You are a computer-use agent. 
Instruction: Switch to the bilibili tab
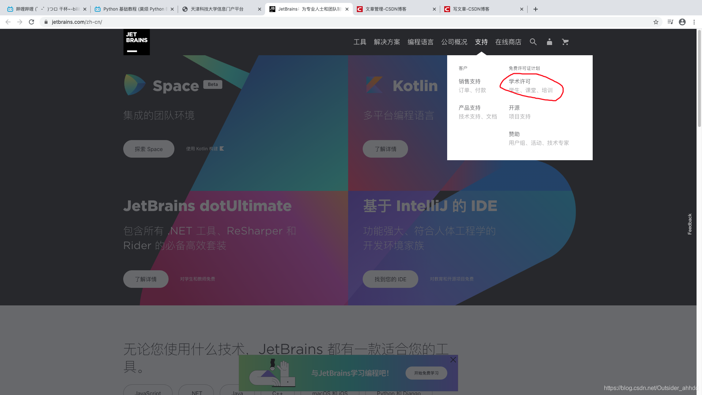coord(46,9)
